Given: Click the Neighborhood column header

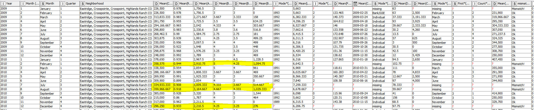Looking at the screenshot, I should (116, 3).
